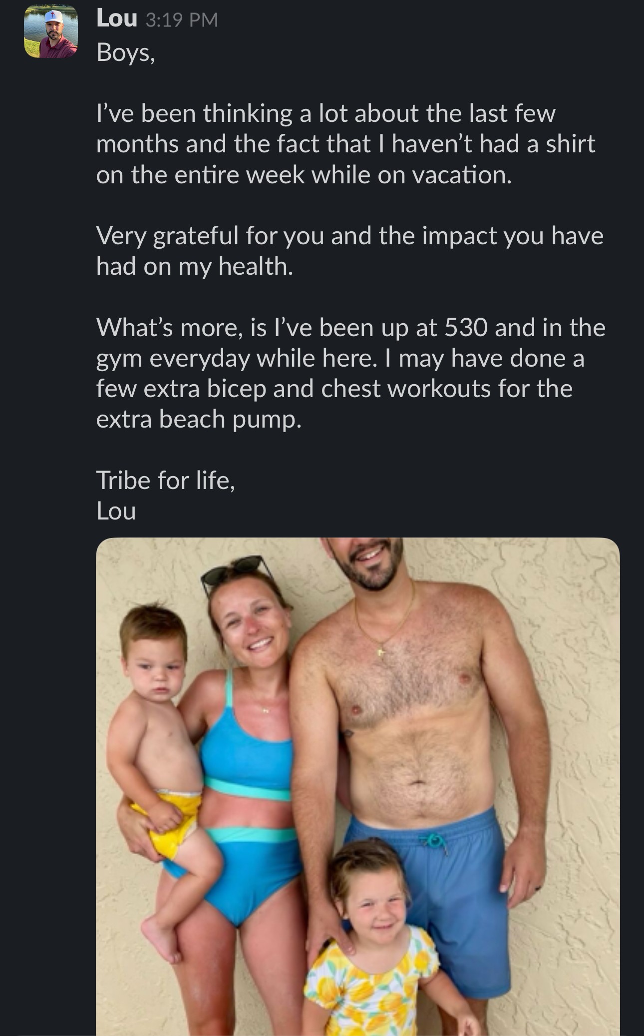The width and height of the screenshot is (644, 1036).
Task: Click the 3:19 PM message timestamp
Action: coord(182,19)
